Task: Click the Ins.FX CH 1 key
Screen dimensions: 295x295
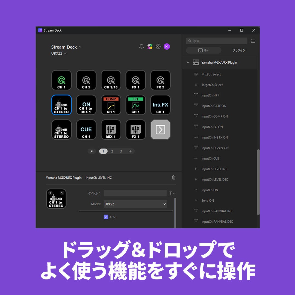Action: pos(160,105)
